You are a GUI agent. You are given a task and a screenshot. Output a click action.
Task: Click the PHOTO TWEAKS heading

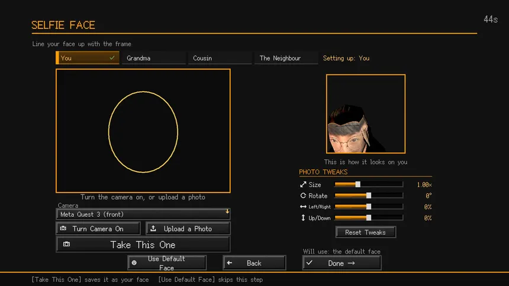pyautogui.click(x=323, y=172)
